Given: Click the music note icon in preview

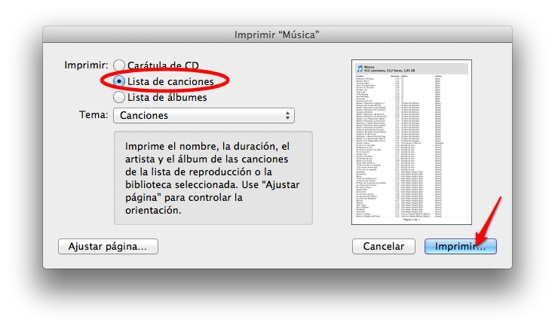Looking at the screenshot, I should coord(360,68).
